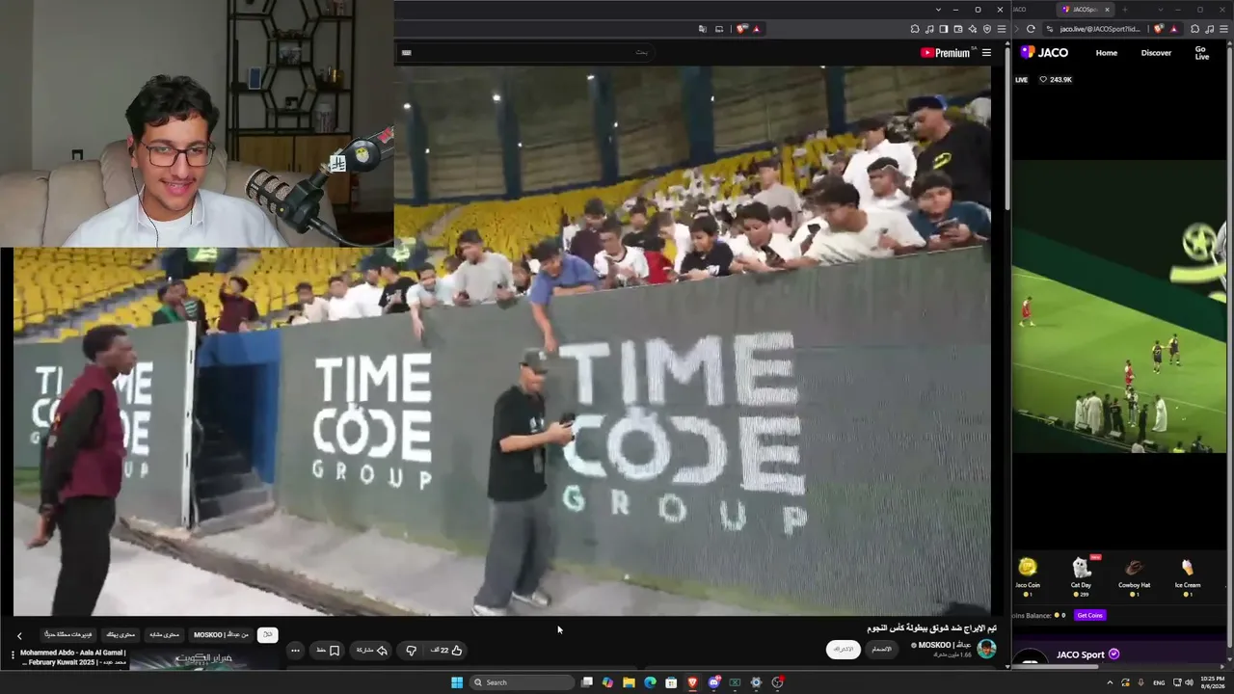Close the JACOSport browser tab

pos(1107,10)
